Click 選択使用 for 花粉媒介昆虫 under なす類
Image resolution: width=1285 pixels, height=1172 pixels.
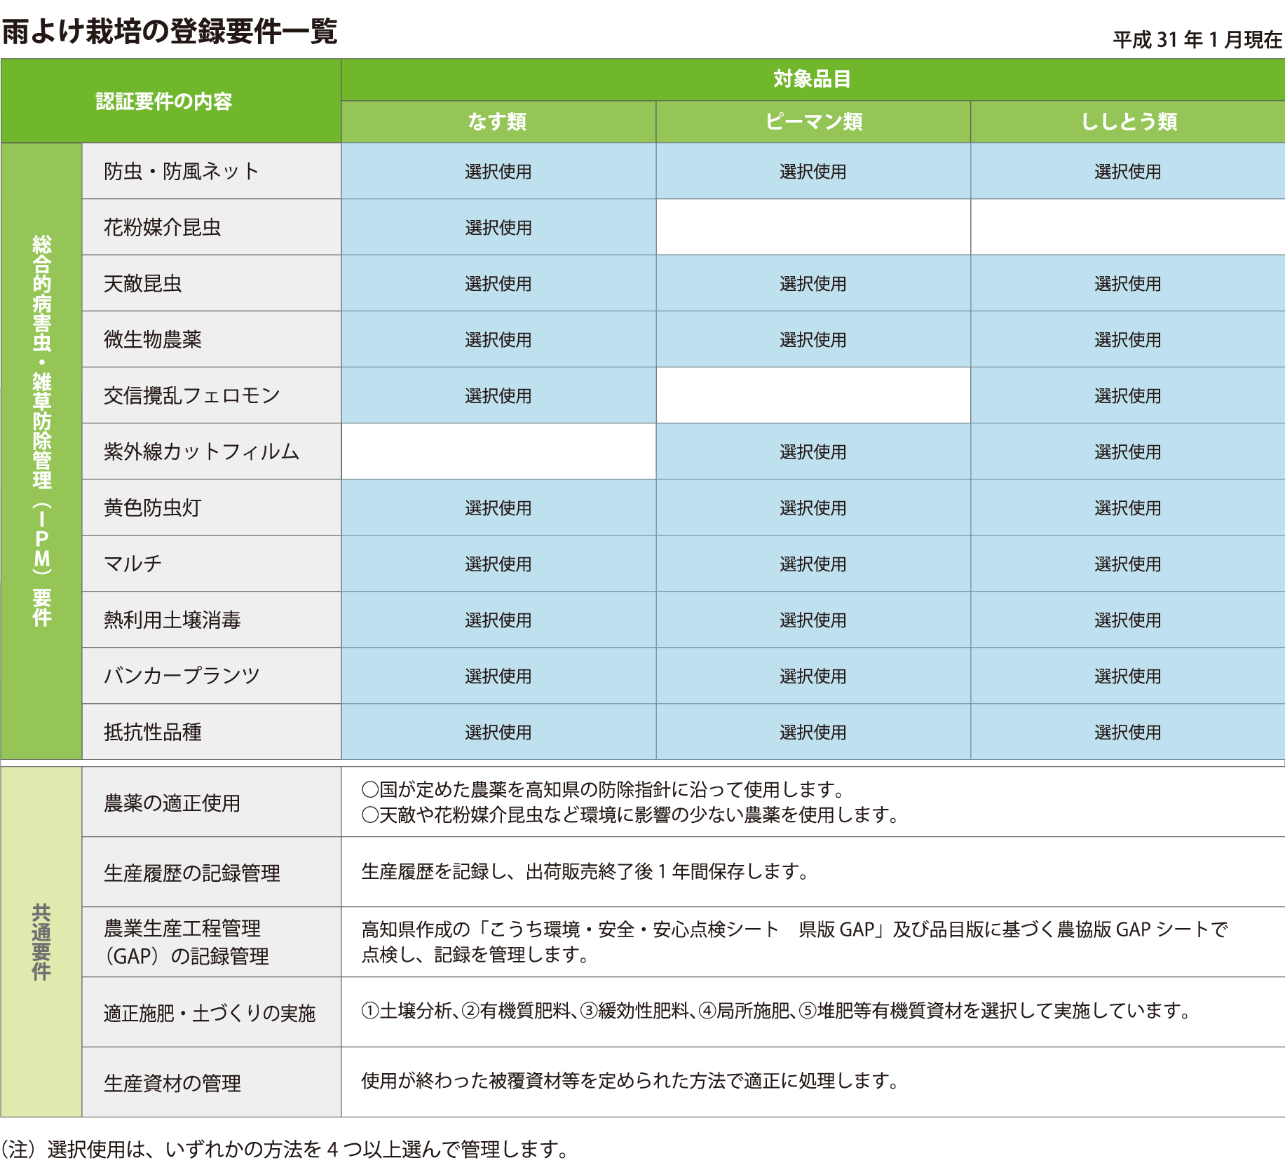[x=498, y=228]
